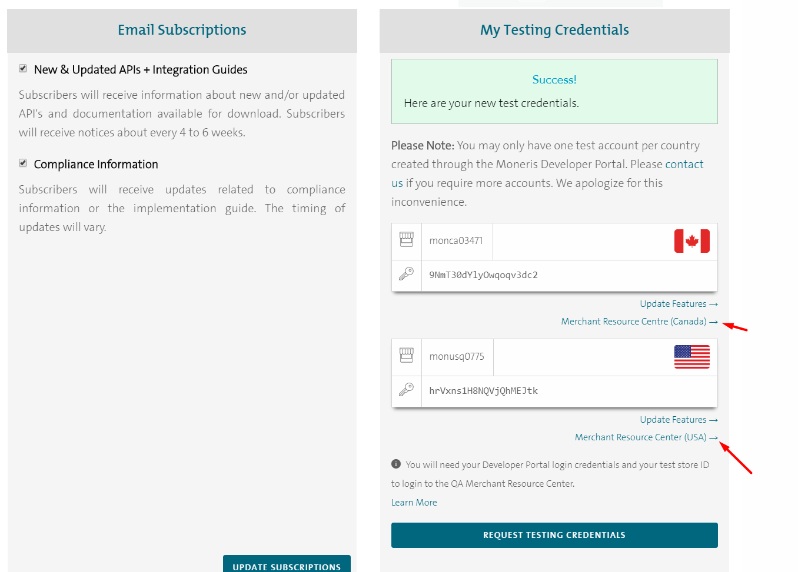798x572 pixels.
Task: Click the key icon beside hrVxns1H8NQVjQhMEJtk
Action: pos(407,390)
